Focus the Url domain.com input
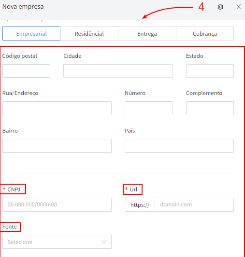Screen dimensions: 245x257 [194, 204]
